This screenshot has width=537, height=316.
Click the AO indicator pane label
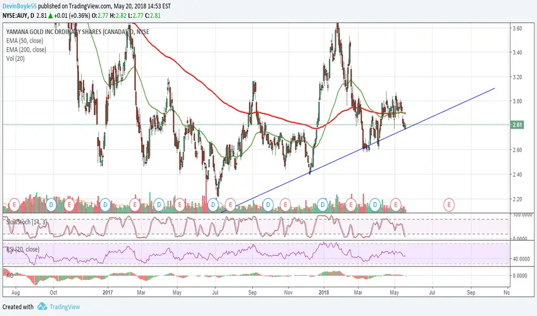click(10, 275)
